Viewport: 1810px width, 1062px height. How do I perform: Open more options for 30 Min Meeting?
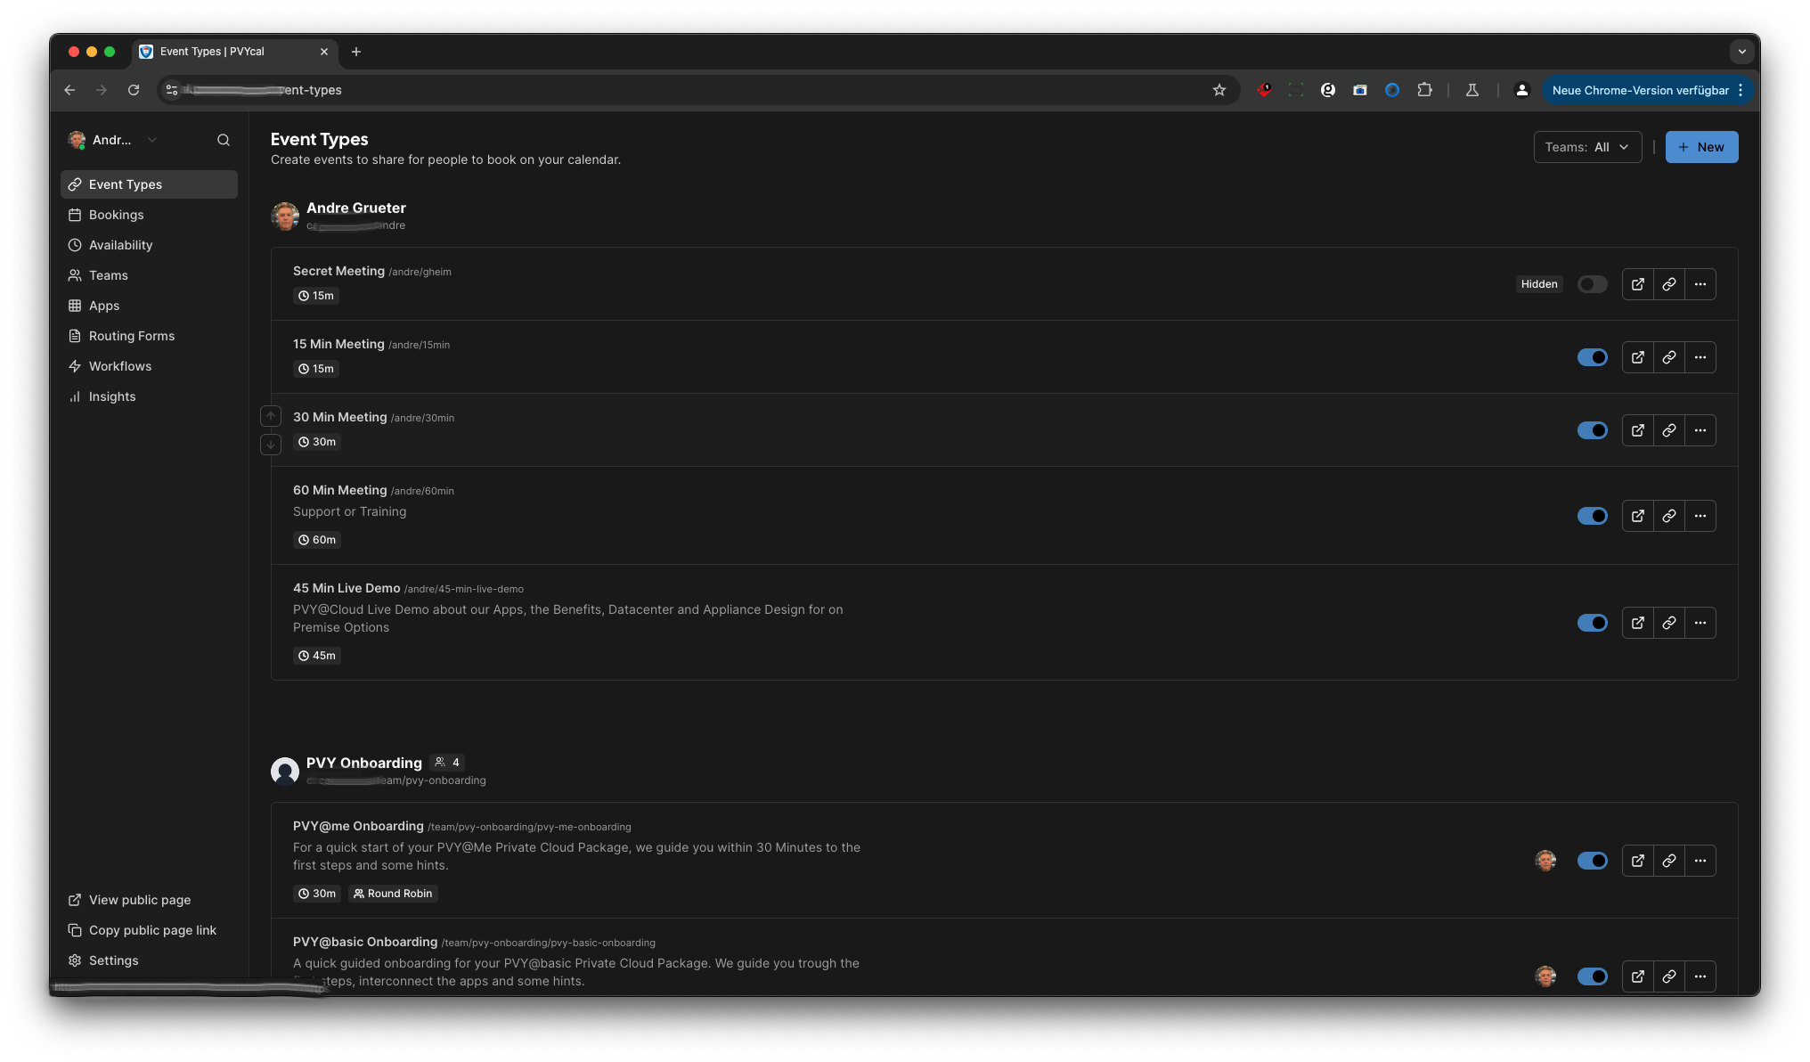pos(1700,430)
